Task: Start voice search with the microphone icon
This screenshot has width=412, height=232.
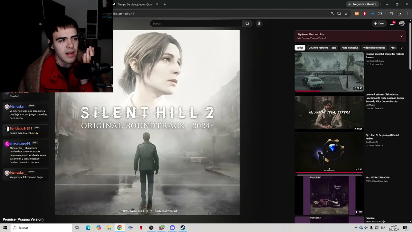Action: [x=258, y=24]
